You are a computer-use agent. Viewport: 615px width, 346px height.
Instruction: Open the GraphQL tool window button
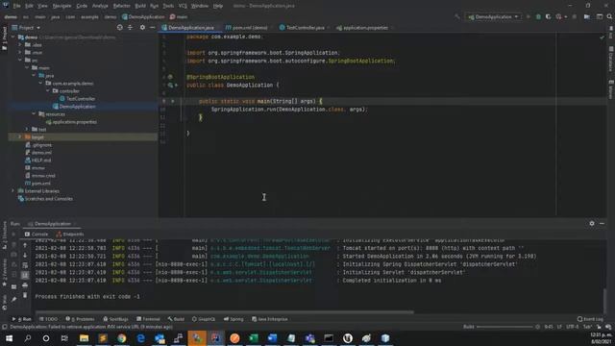coord(203,319)
